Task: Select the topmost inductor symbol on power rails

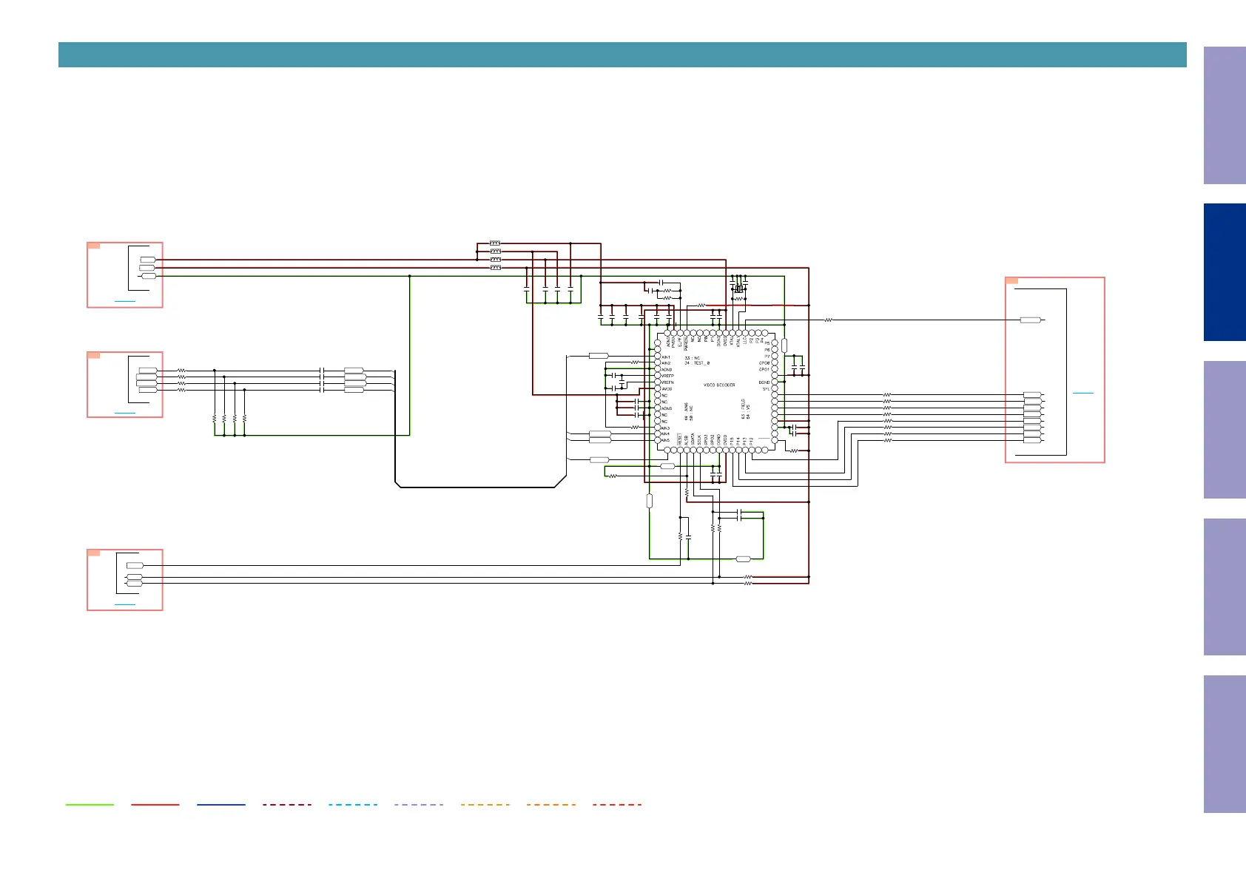Action: 495,243
